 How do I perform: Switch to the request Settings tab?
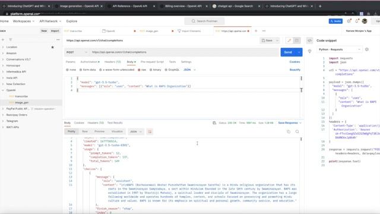186,62
